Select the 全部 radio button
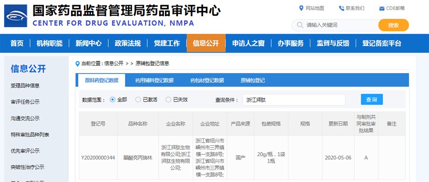The height and width of the screenshot is (182, 429). 112,100
